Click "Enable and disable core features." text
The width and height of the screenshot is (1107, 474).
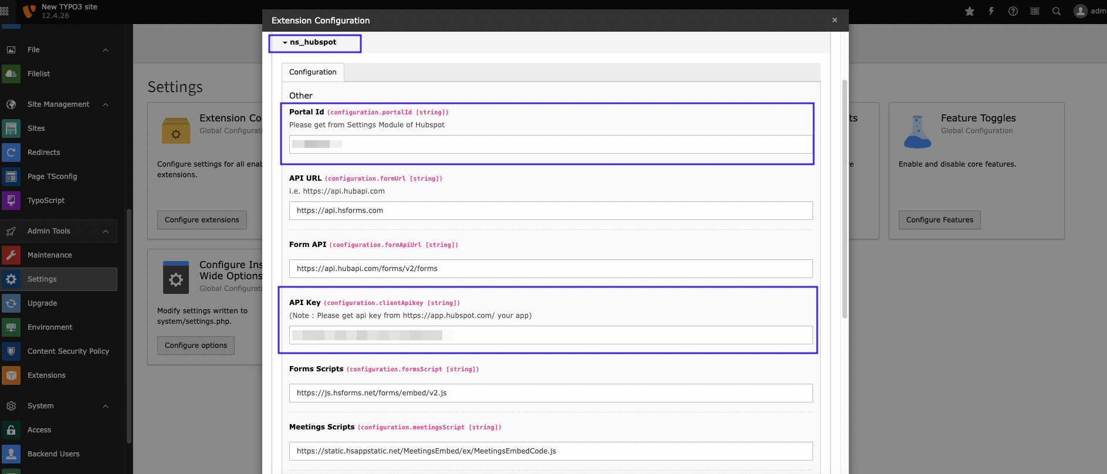coord(957,164)
